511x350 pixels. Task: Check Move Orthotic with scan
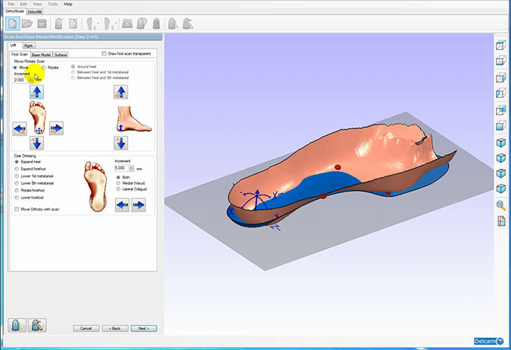click(17, 209)
